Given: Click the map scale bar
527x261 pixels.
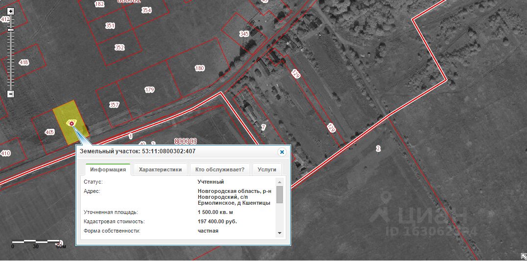Looking at the screenshot, I should tap(36, 241).
